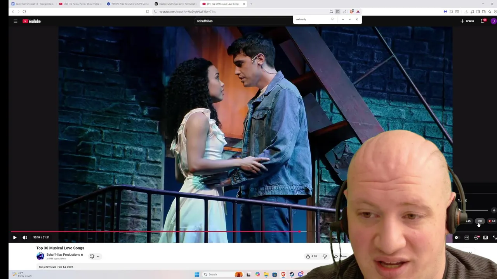Switch to theater mode

(x=485, y=238)
